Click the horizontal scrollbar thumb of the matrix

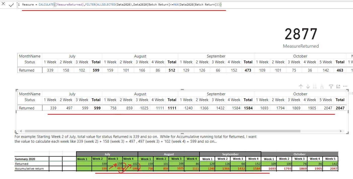click(163, 131)
